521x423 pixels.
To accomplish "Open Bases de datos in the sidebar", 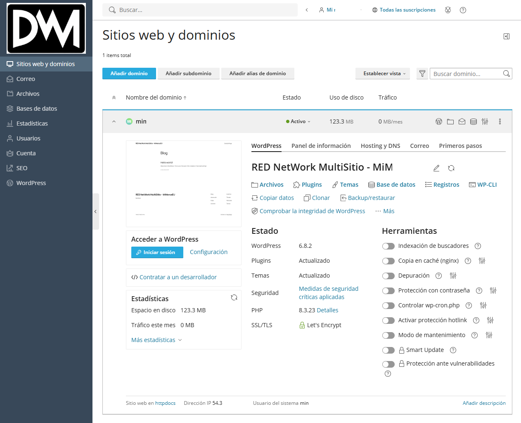I will coord(37,109).
